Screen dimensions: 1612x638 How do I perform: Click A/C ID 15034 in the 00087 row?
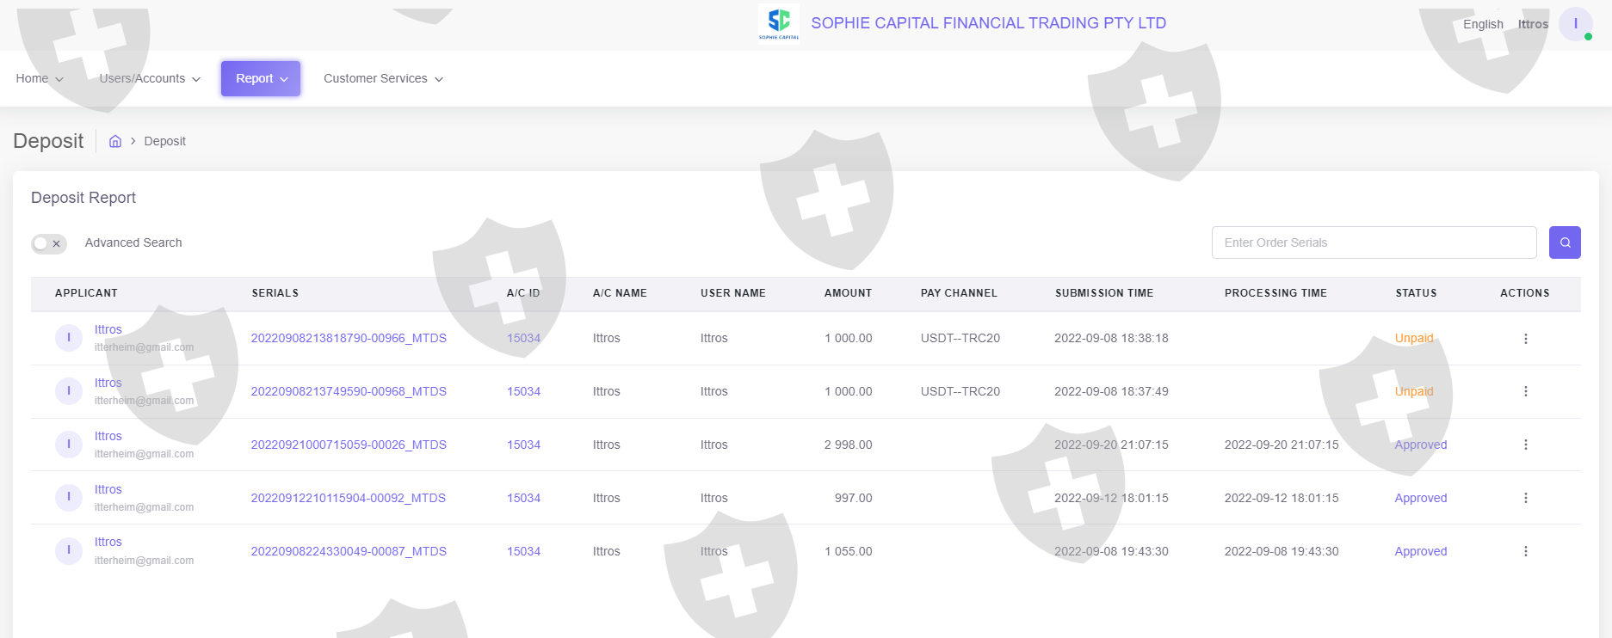pos(523,551)
